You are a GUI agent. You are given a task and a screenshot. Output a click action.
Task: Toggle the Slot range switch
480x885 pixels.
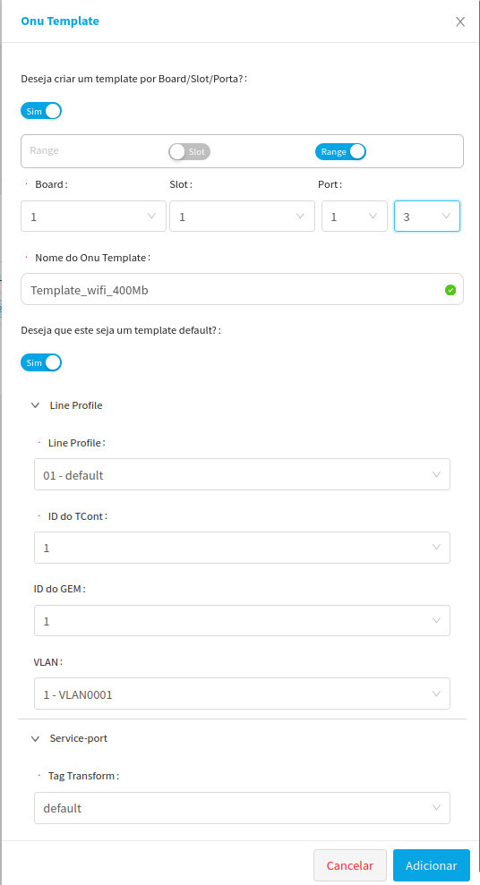(x=190, y=151)
